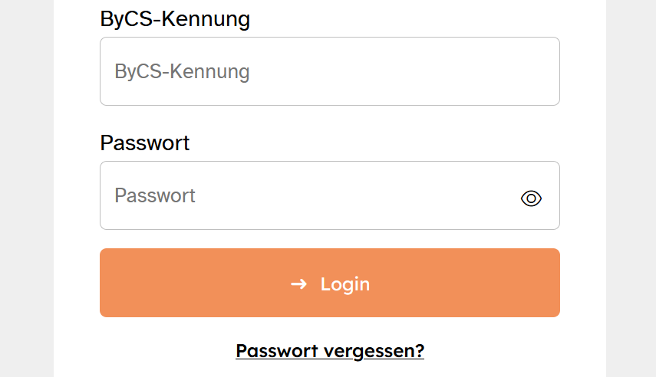Click the "ByCS-Kennung" label above the first field
Image resolution: width=656 pixels, height=377 pixels.
point(175,19)
